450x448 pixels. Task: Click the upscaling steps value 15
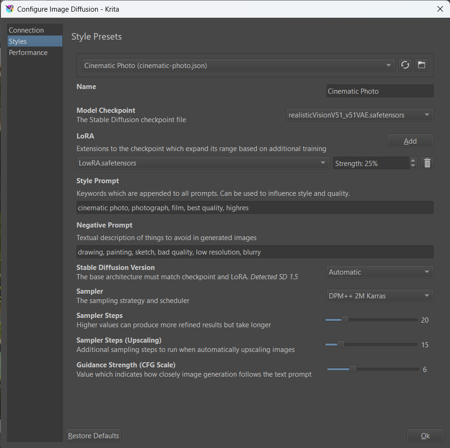(x=424, y=345)
